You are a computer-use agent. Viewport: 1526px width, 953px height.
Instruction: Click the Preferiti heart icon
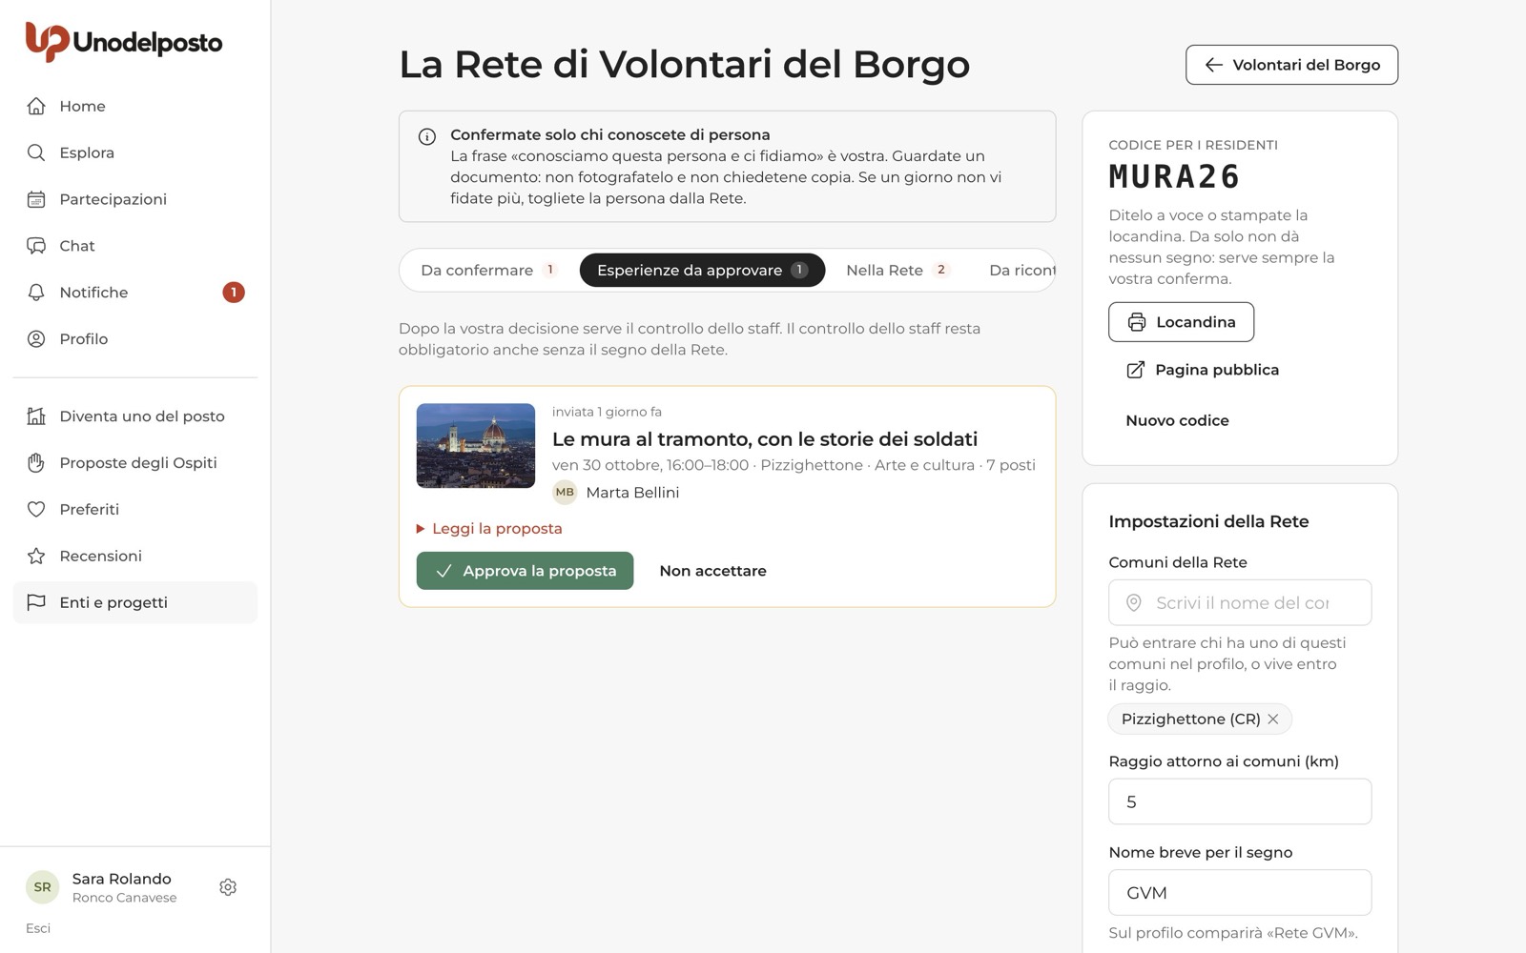(x=36, y=510)
